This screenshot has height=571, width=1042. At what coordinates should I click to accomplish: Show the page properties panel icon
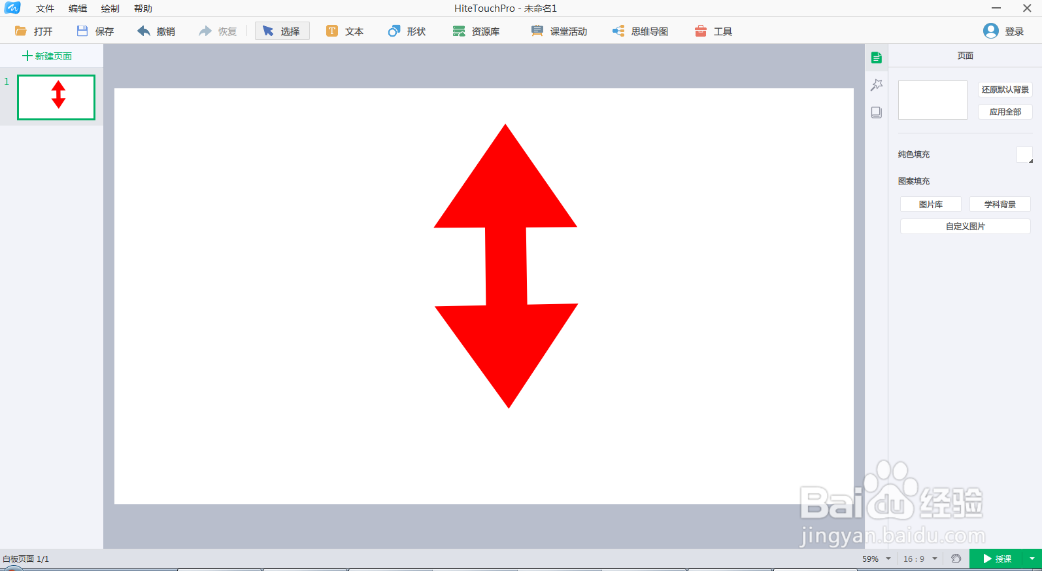(877, 58)
